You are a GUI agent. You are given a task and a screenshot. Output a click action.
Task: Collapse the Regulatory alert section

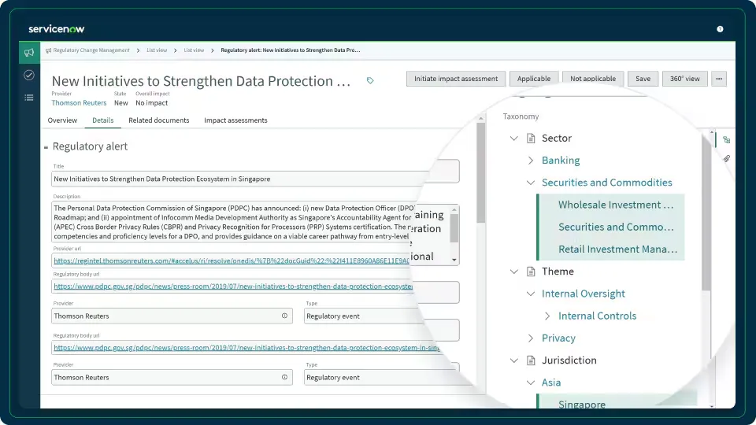tap(46, 147)
